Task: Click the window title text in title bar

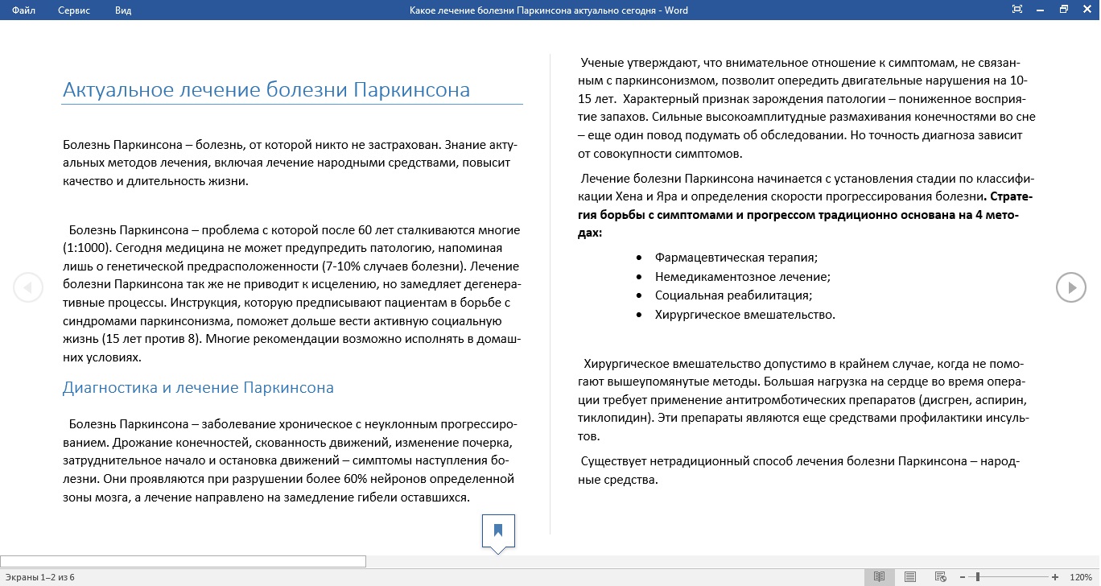Action: [x=549, y=10]
